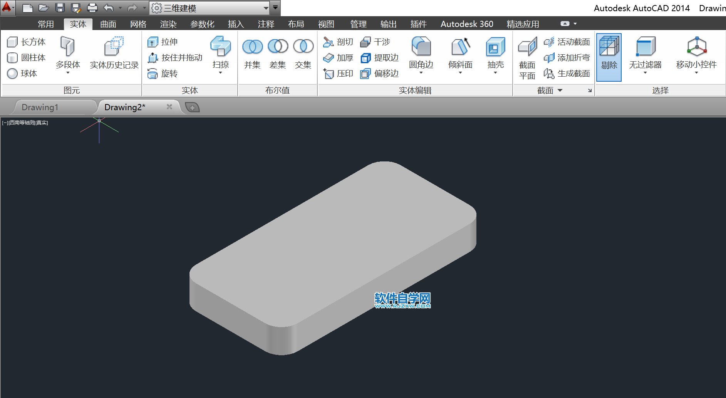Click the Fillet Edge (圆角边) icon

coord(421,46)
